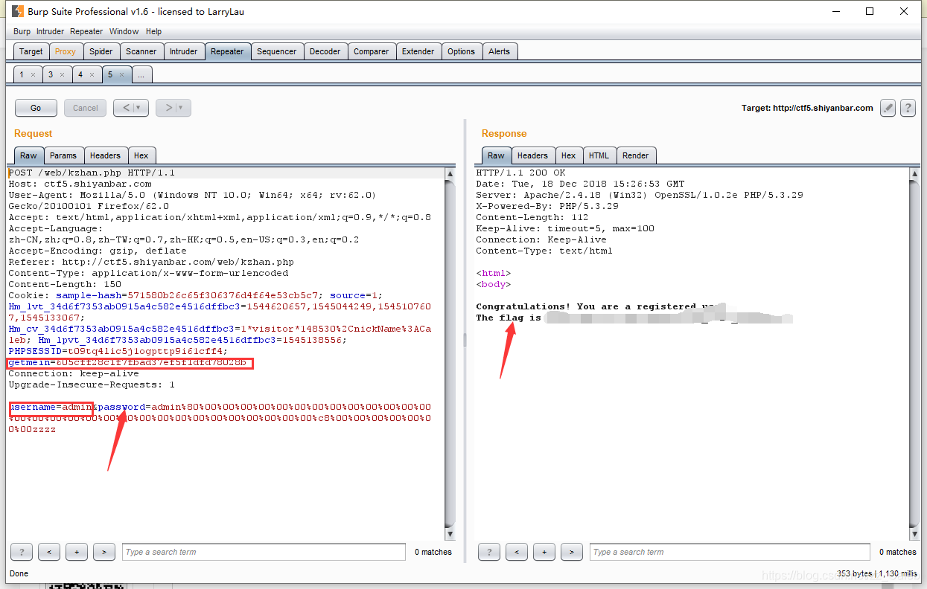Image resolution: width=927 pixels, height=589 pixels.
Task: Click response pane scrollbar up arrow
Action: 915,173
